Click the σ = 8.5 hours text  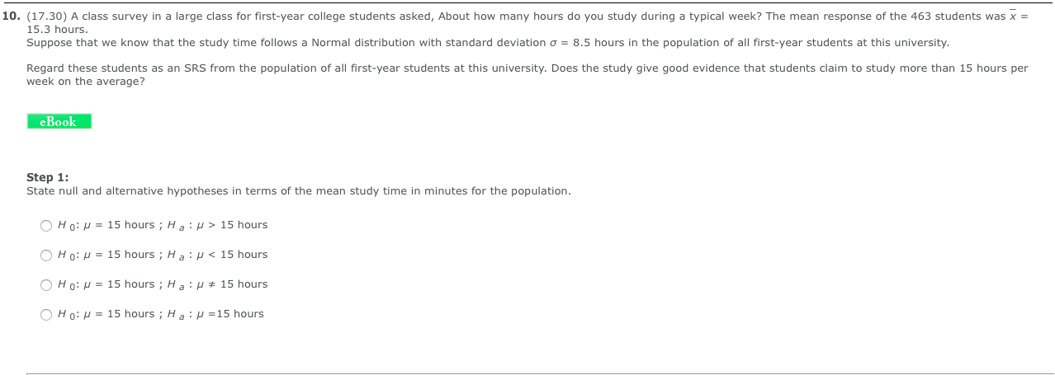603,42
